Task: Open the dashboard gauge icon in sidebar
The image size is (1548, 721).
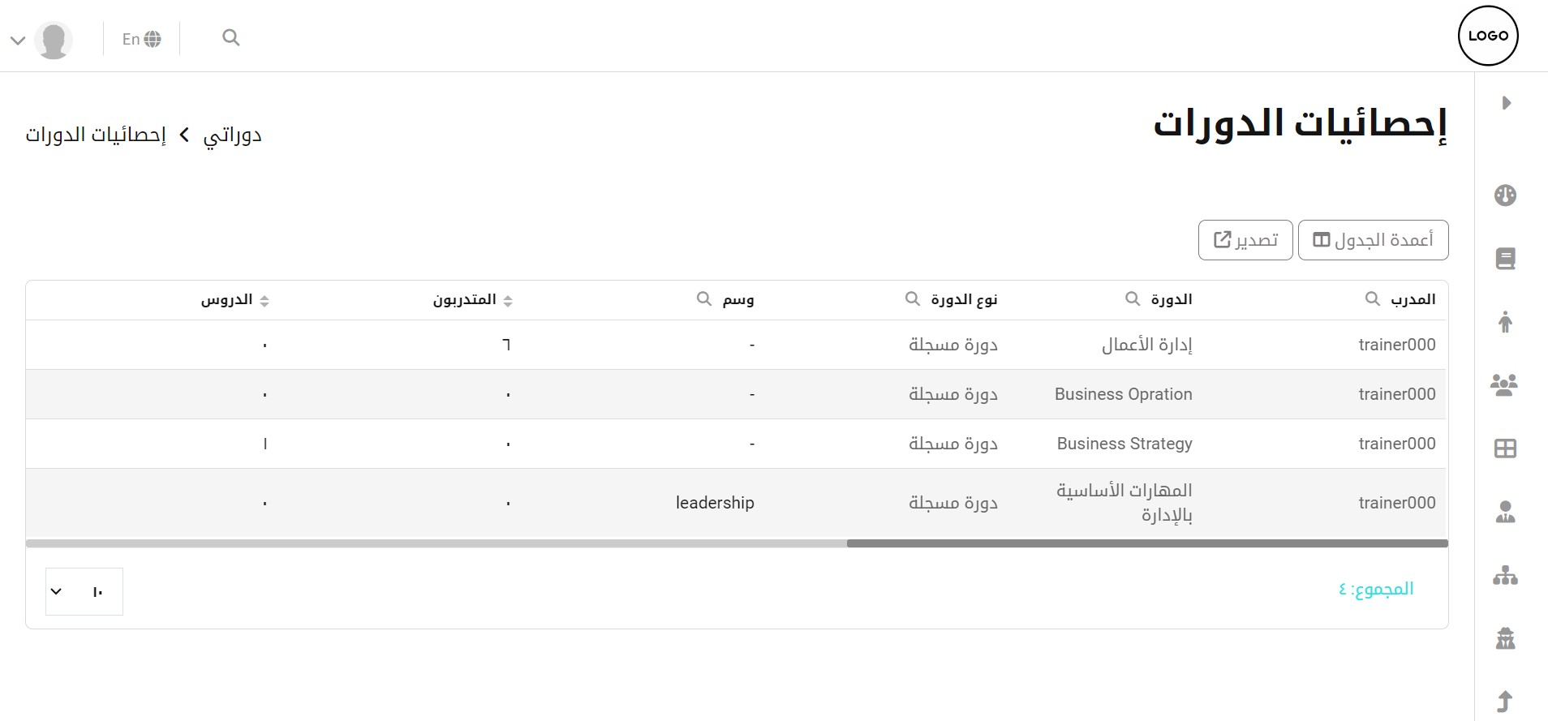Action: (x=1505, y=195)
